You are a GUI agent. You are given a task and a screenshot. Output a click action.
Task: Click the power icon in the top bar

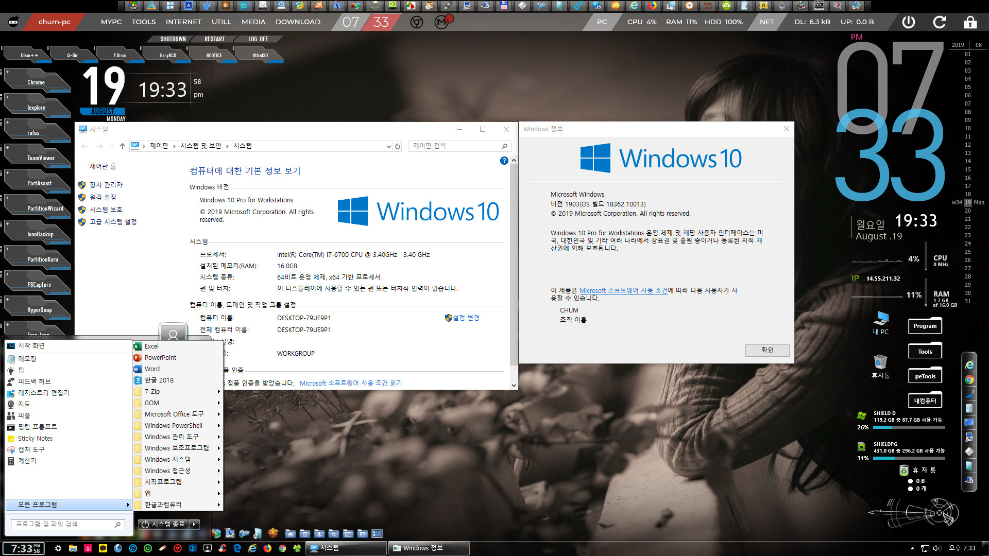[908, 22]
